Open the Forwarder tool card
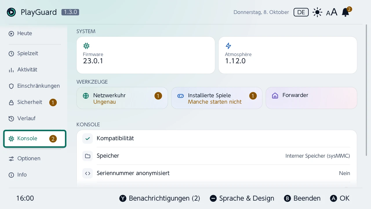The height and width of the screenshot is (209, 371). [311, 98]
